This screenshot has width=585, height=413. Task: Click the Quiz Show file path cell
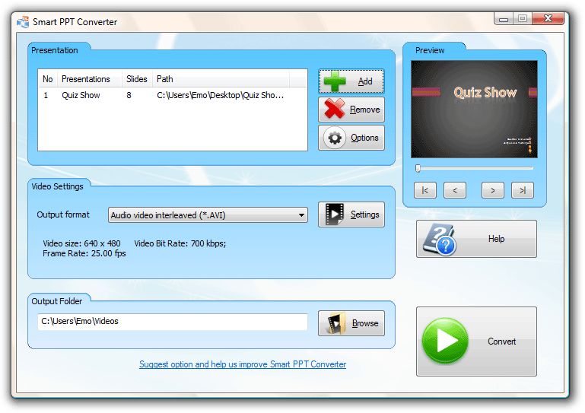(x=221, y=95)
